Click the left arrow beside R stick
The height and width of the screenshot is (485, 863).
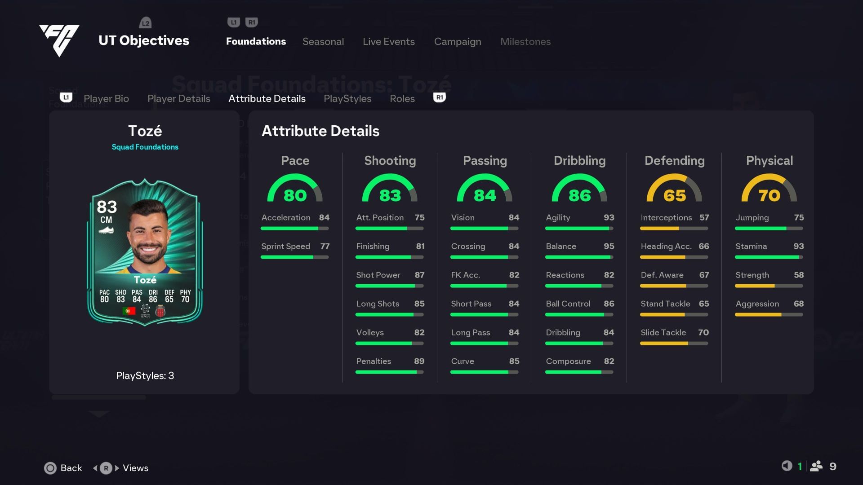pyautogui.click(x=95, y=468)
